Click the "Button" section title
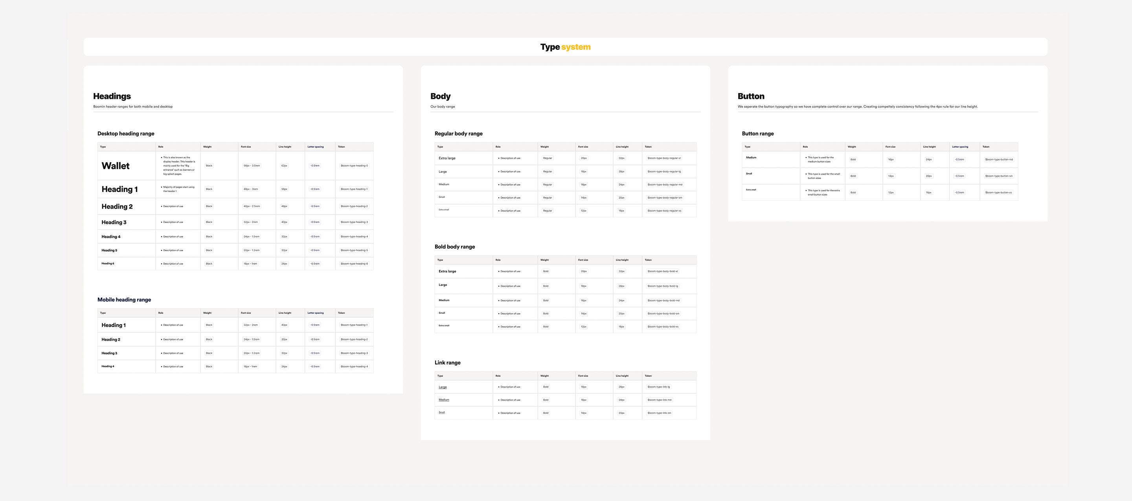The width and height of the screenshot is (1132, 501). (751, 96)
